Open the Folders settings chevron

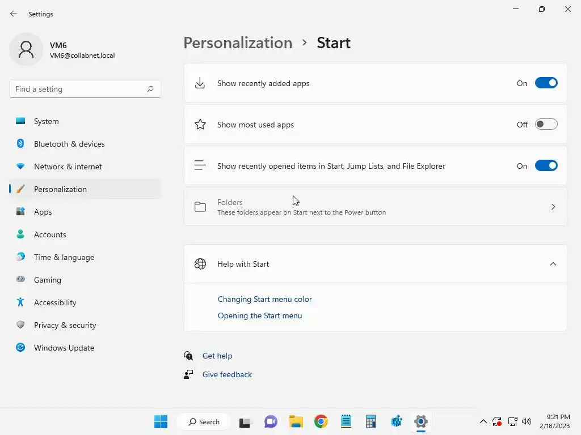click(x=553, y=207)
